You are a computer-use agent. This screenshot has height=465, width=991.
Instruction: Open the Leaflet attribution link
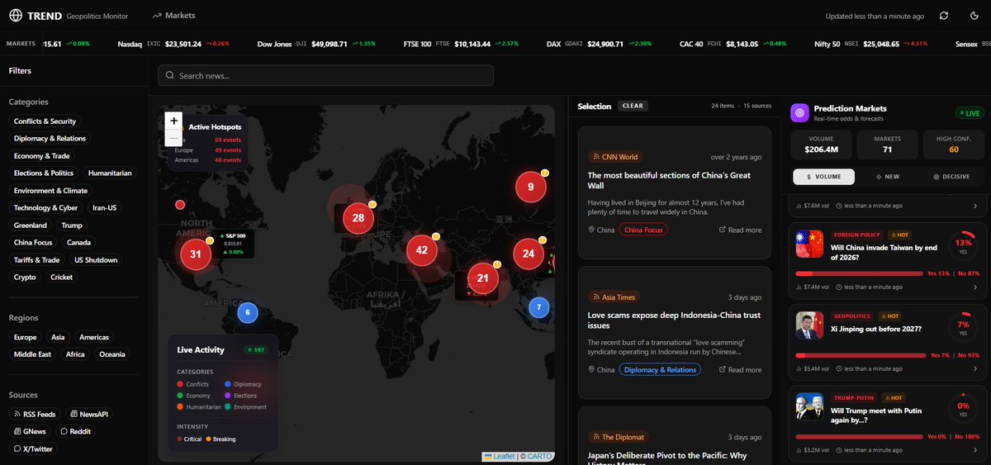pyautogui.click(x=499, y=456)
